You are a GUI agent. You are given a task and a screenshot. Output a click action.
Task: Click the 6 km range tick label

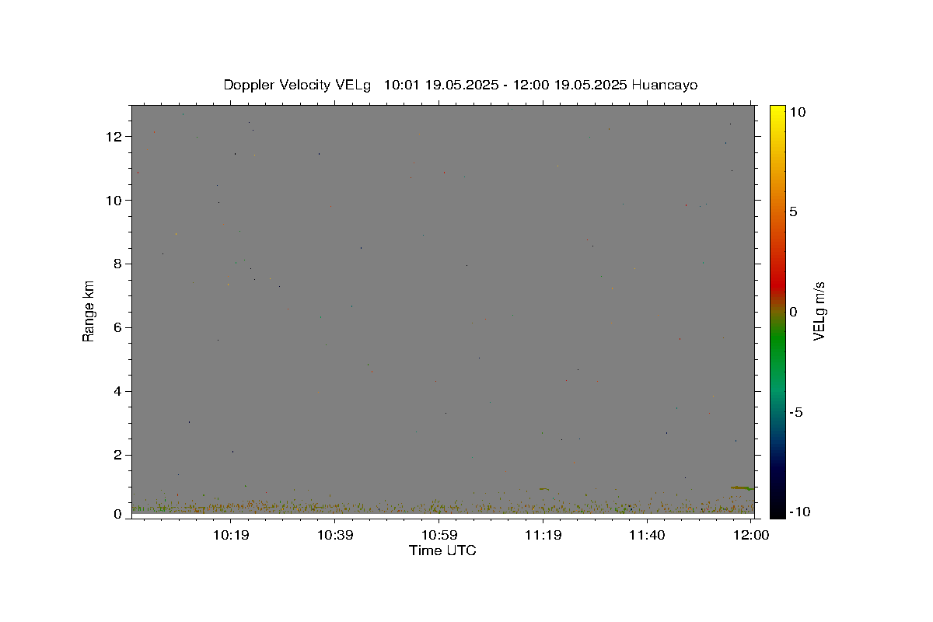pos(119,328)
